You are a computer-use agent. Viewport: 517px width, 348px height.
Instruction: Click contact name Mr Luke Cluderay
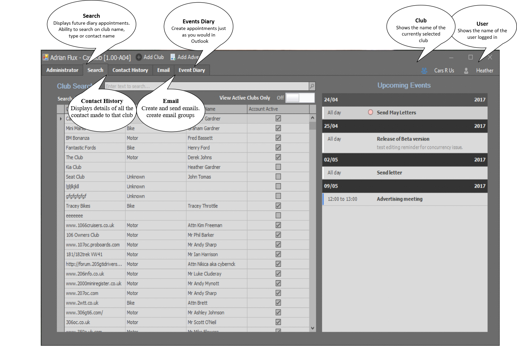pyautogui.click(x=205, y=274)
